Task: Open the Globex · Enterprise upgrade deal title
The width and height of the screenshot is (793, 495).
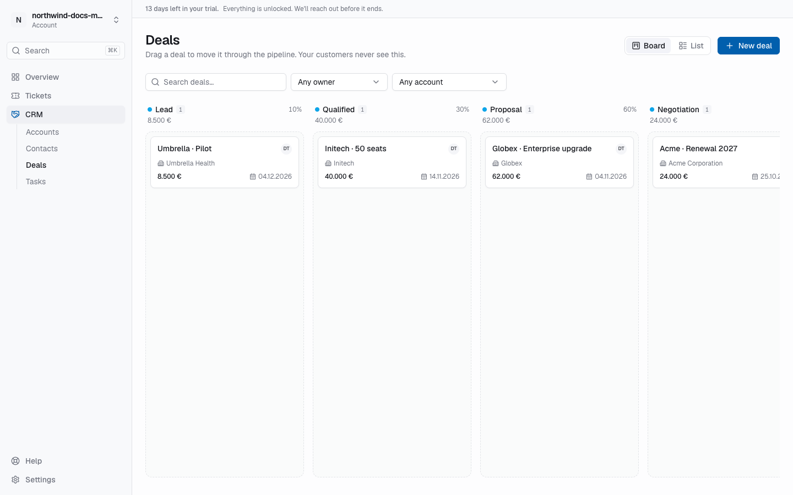Action: [542, 148]
